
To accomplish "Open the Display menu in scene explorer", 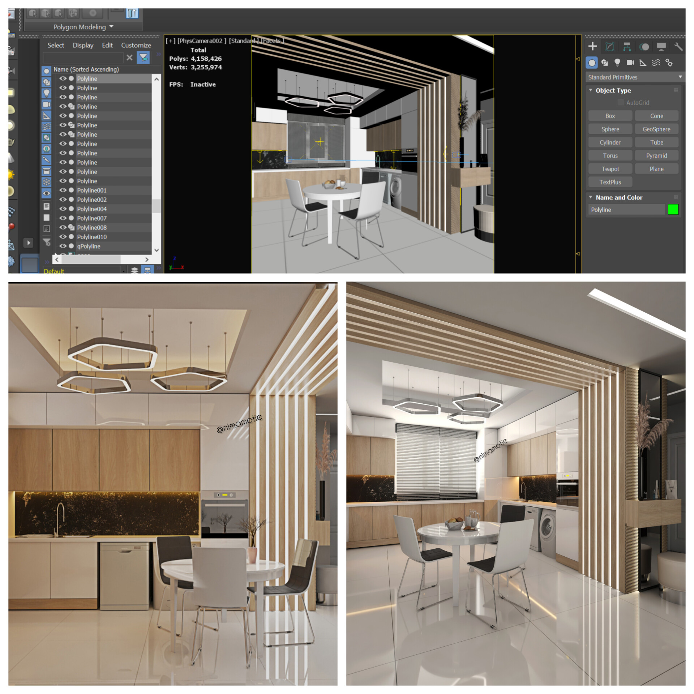I will pos(83,45).
